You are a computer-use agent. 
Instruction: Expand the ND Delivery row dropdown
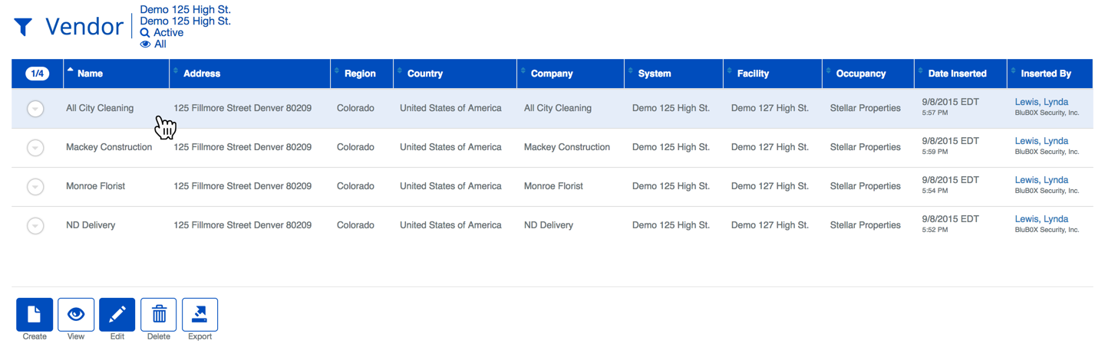coord(35,226)
